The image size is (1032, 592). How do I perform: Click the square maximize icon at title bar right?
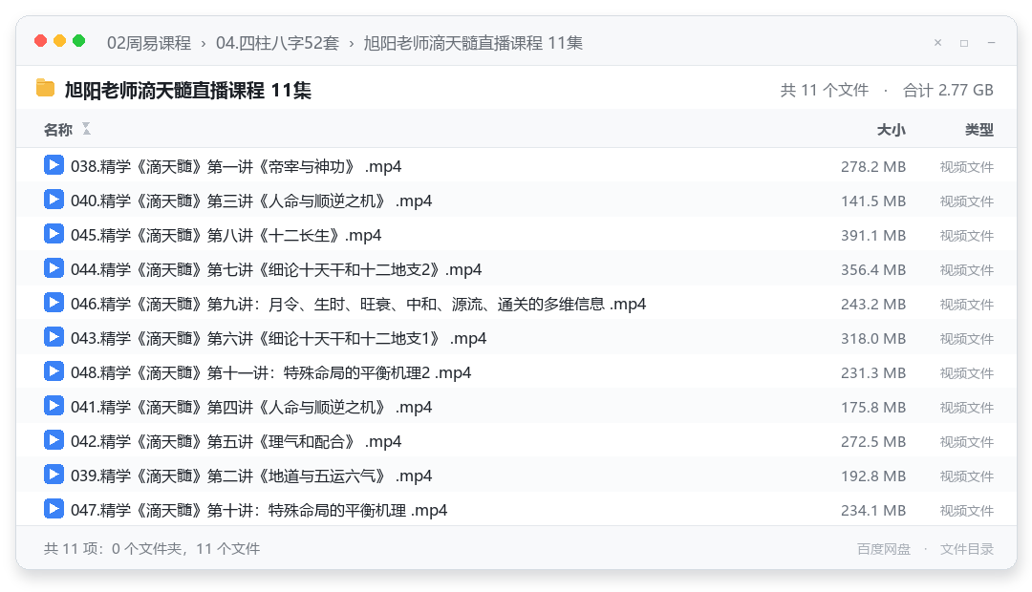click(x=964, y=43)
